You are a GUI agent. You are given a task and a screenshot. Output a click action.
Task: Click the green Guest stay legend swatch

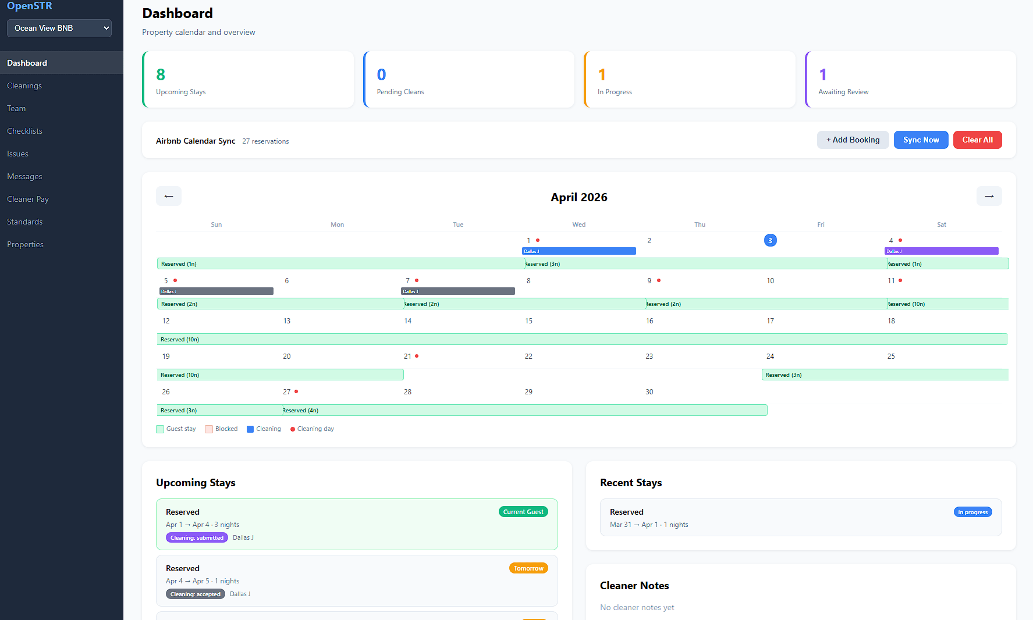(x=160, y=429)
